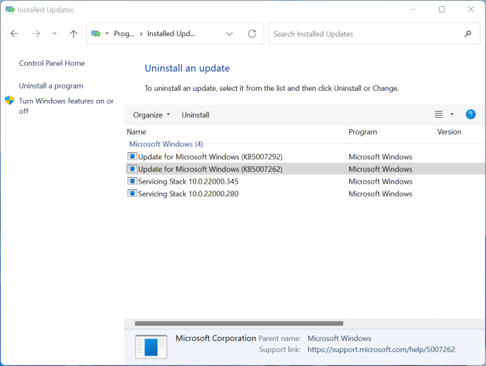Viewport: 486px width, 366px height.
Task: Go back with the left arrow
Action: [15, 33]
